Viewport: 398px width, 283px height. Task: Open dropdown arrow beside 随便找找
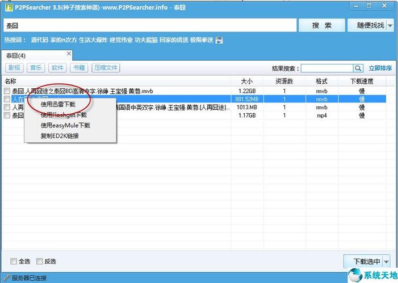[390, 25]
